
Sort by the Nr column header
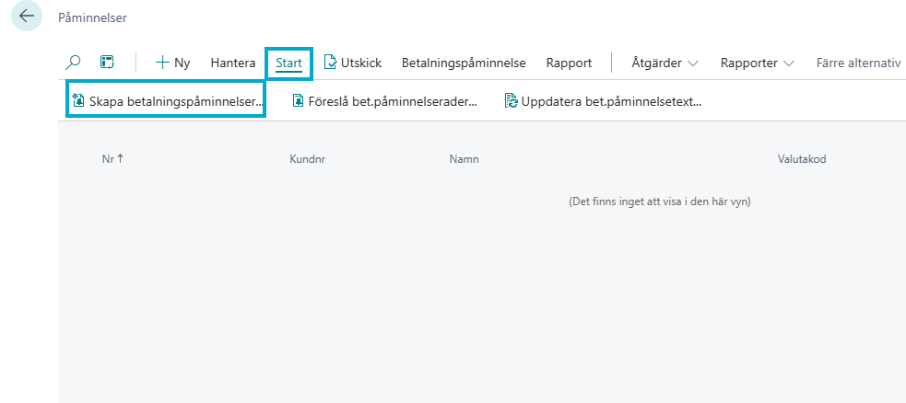click(112, 158)
